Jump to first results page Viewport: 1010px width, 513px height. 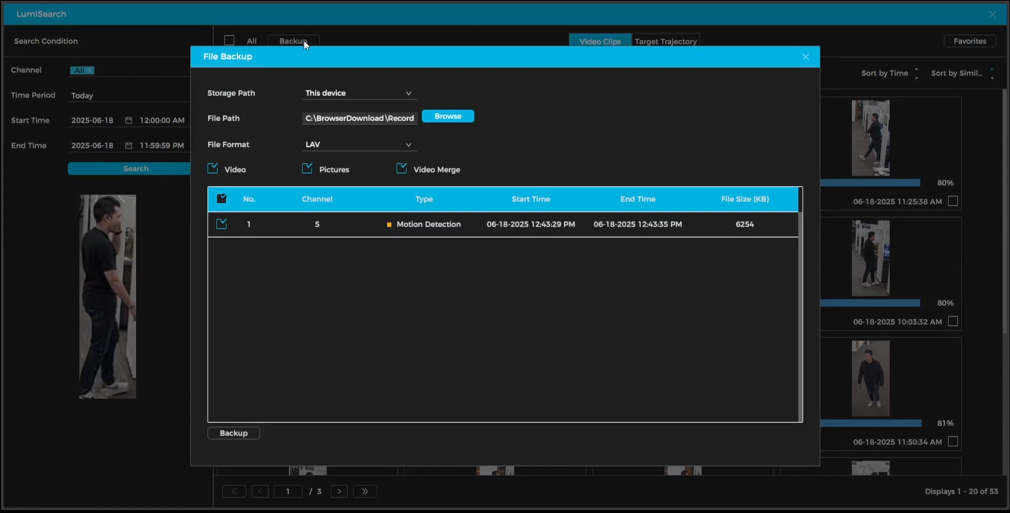coord(234,492)
